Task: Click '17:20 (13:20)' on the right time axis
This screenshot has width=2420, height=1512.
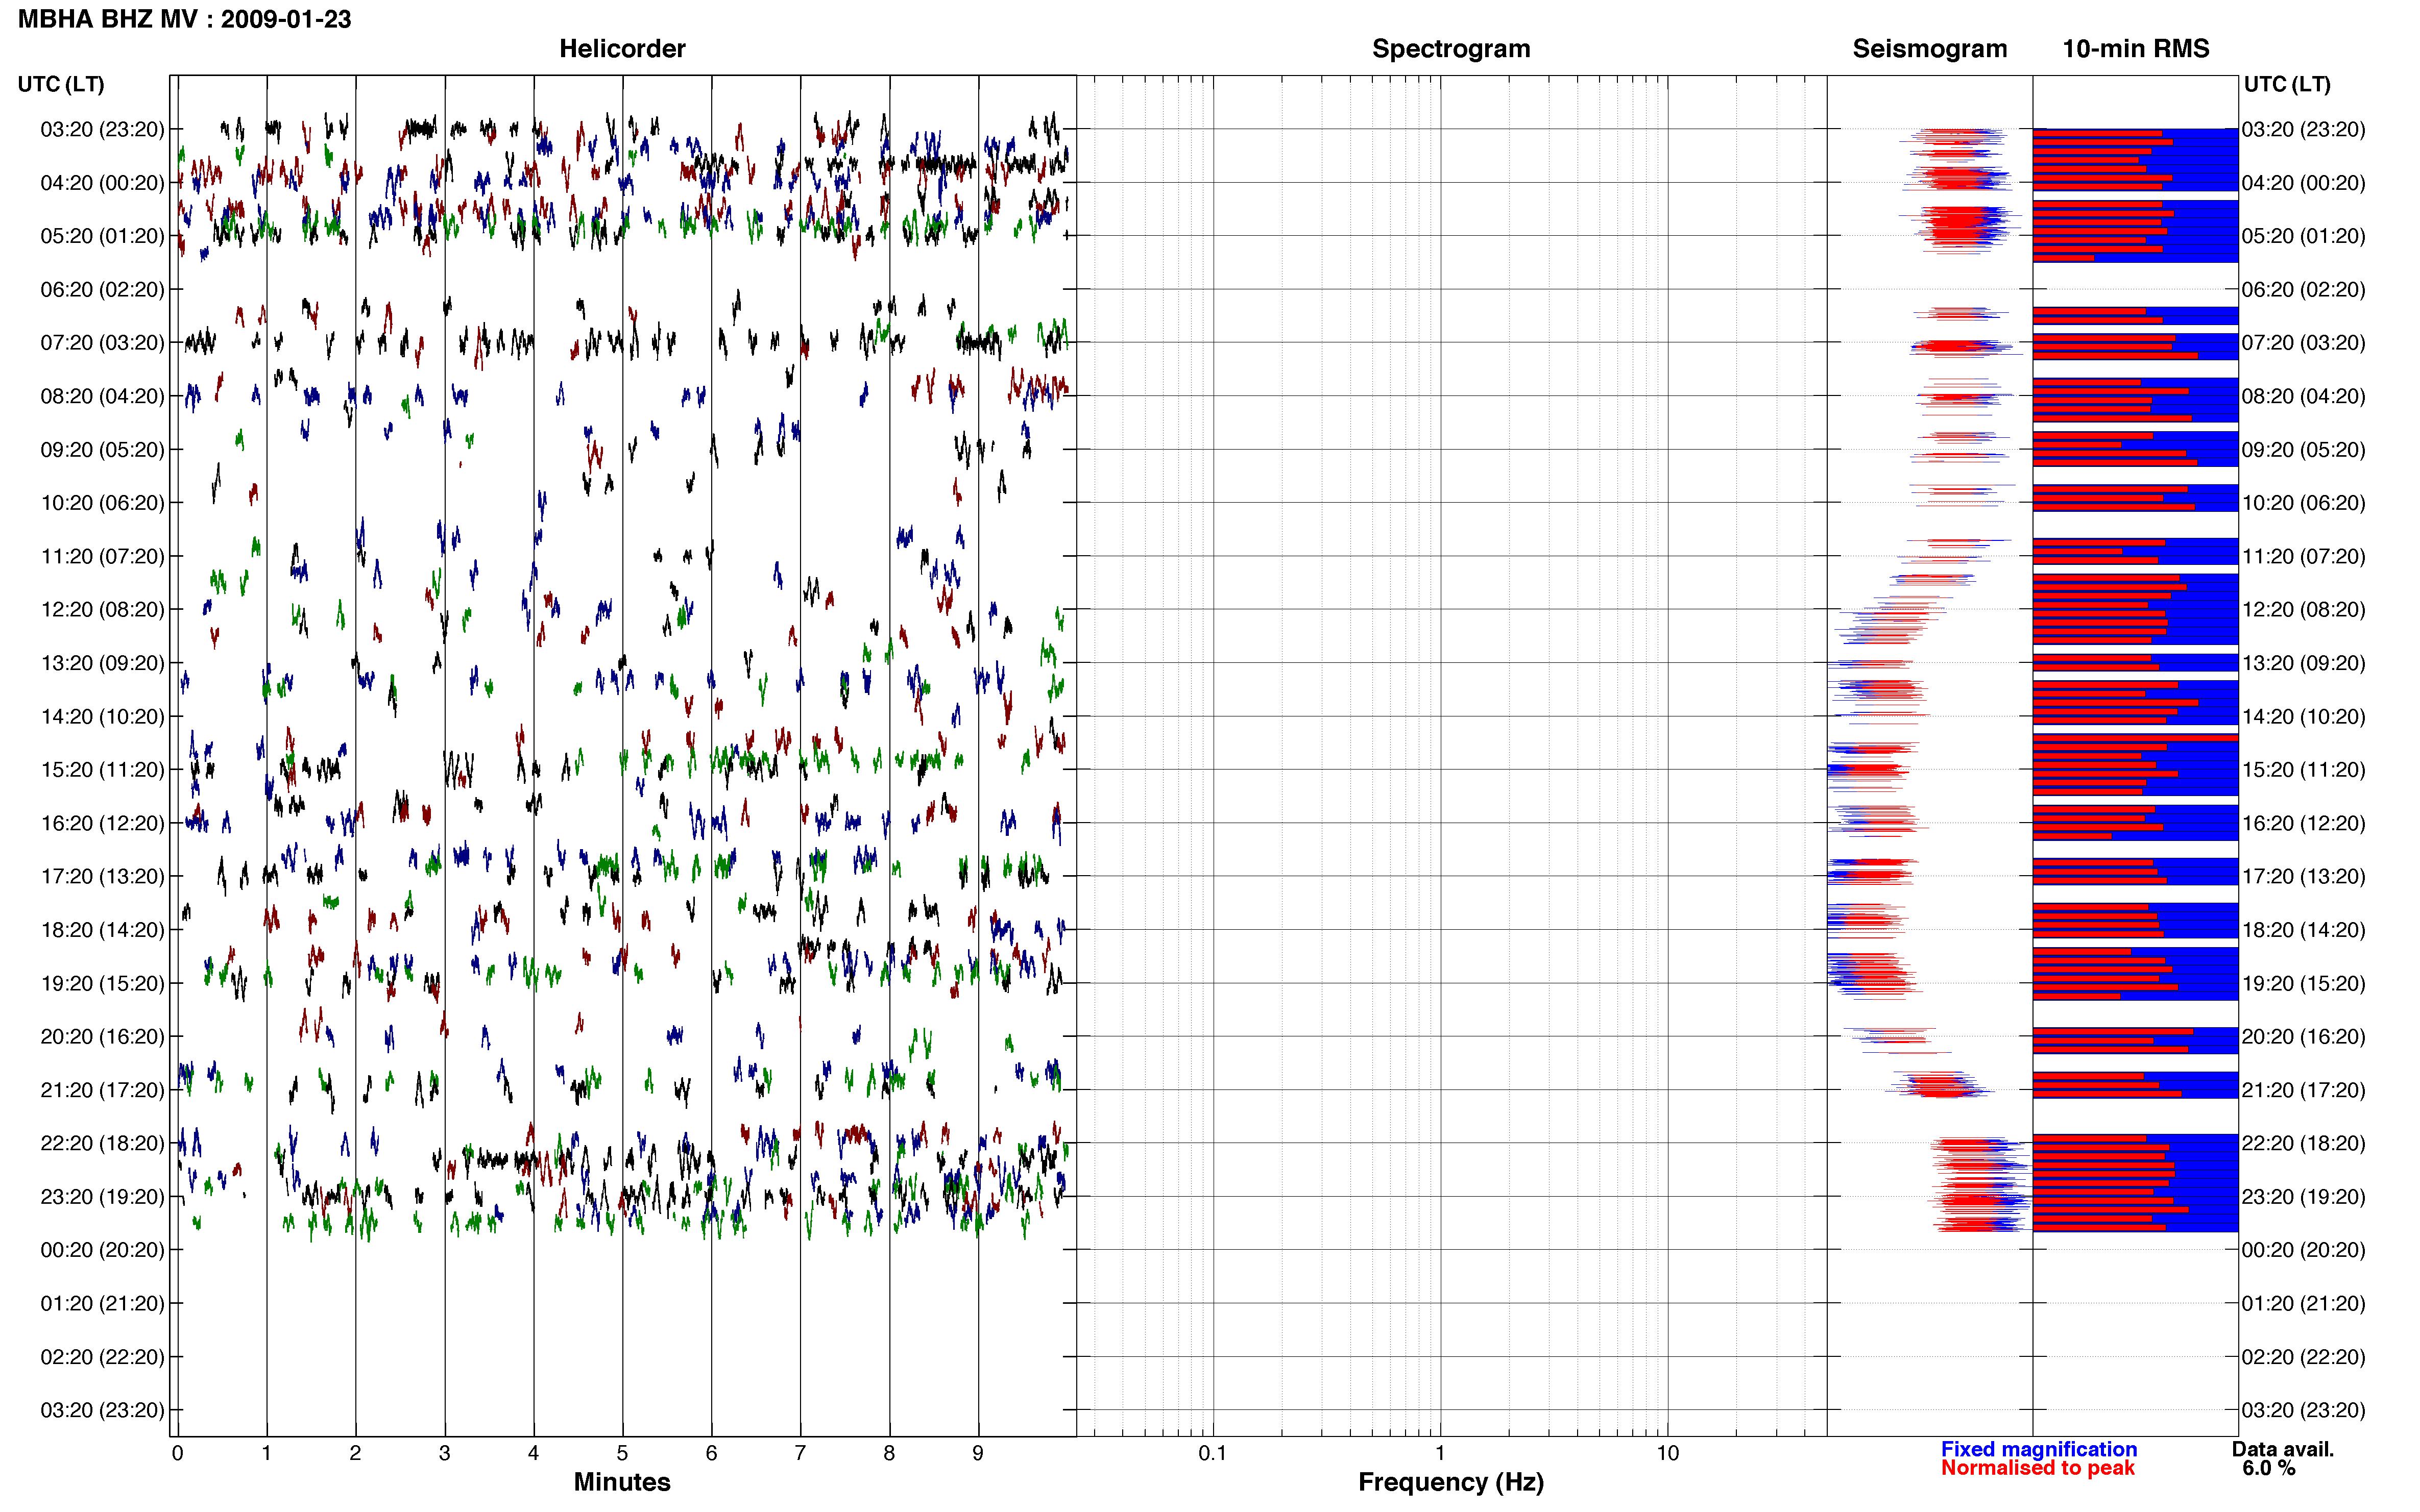Action: pyautogui.click(x=2303, y=877)
